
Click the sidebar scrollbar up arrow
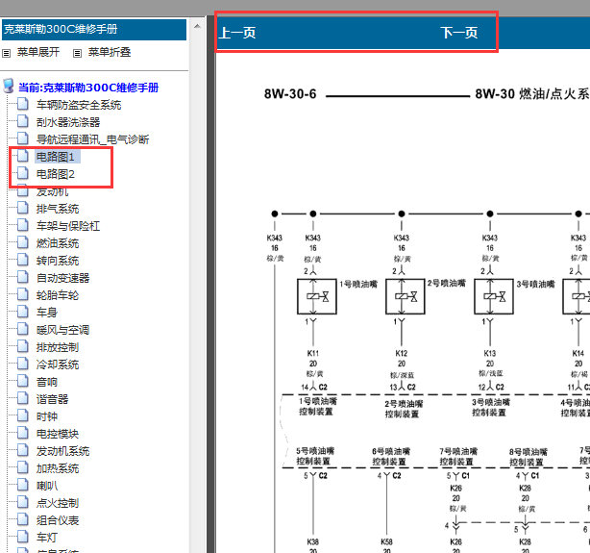click(x=197, y=26)
